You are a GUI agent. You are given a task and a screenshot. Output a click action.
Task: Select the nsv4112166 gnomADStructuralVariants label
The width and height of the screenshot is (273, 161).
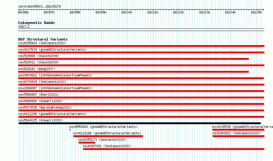107,133
